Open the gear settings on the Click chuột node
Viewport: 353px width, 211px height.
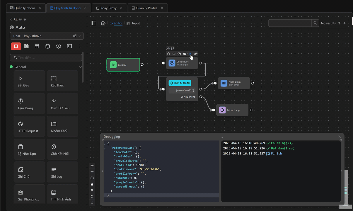[174, 54]
